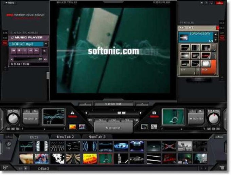Click the Music Player module header

(x=29, y=37)
